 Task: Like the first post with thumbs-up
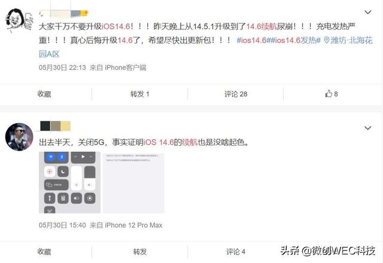click(x=332, y=94)
